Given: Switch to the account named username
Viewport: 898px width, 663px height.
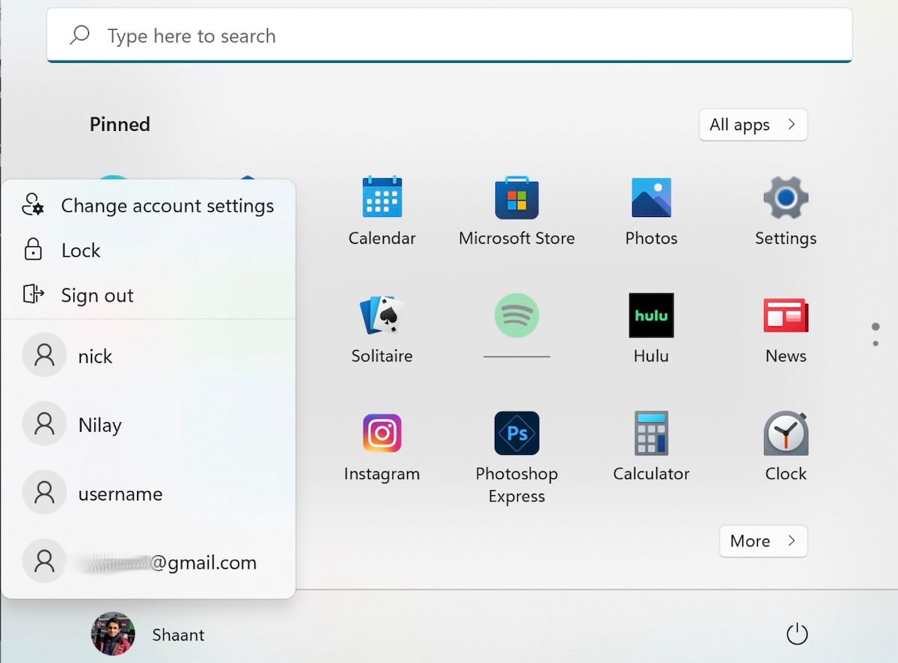Looking at the screenshot, I should pyautogui.click(x=148, y=493).
